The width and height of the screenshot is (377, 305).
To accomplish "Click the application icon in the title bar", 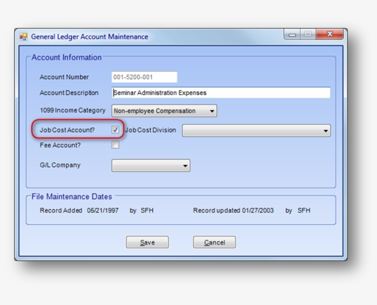I will (x=23, y=37).
